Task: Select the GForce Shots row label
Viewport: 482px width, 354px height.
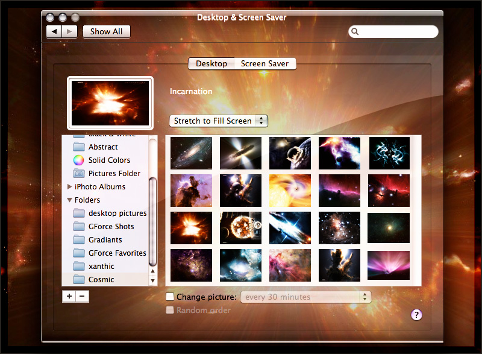Action: pos(111,226)
